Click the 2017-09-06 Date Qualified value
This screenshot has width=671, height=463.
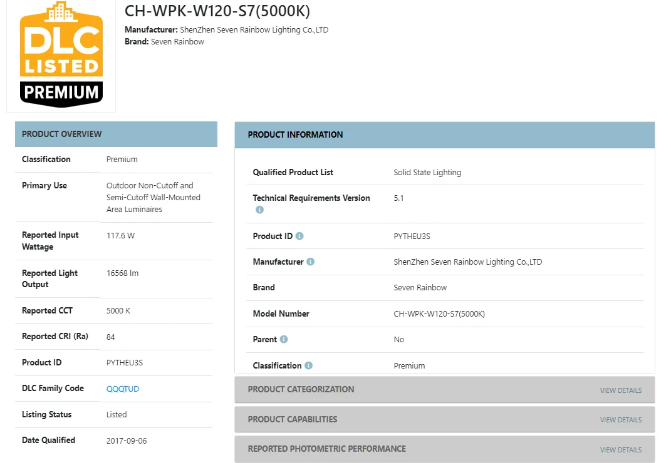[127, 441]
